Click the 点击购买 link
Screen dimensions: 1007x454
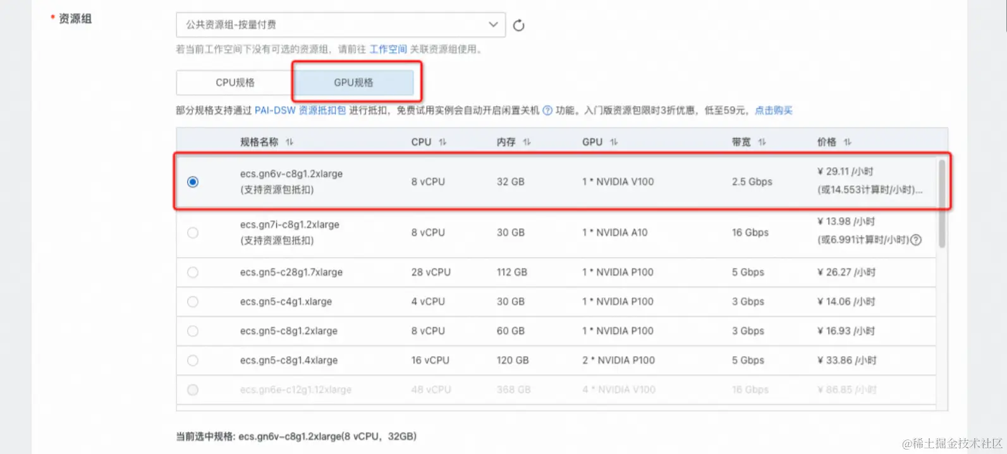[x=774, y=111]
